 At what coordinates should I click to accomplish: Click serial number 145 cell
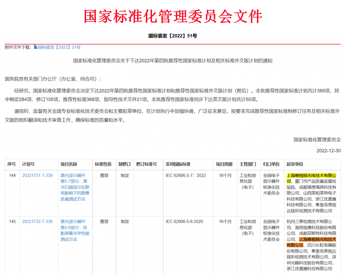click(12, 221)
